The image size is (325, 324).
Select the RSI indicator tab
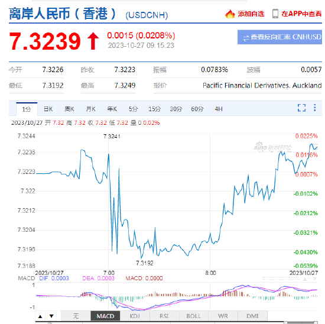coord(164,316)
